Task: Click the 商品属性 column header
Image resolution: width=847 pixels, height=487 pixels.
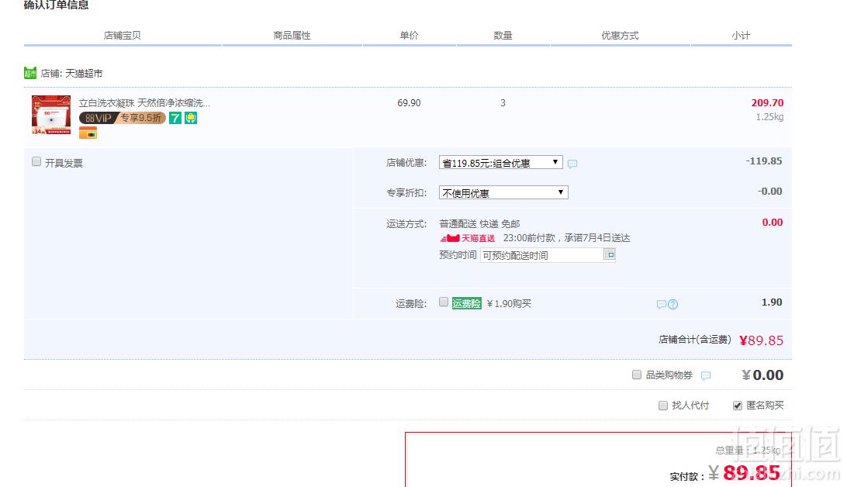Action: [x=292, y=35]
